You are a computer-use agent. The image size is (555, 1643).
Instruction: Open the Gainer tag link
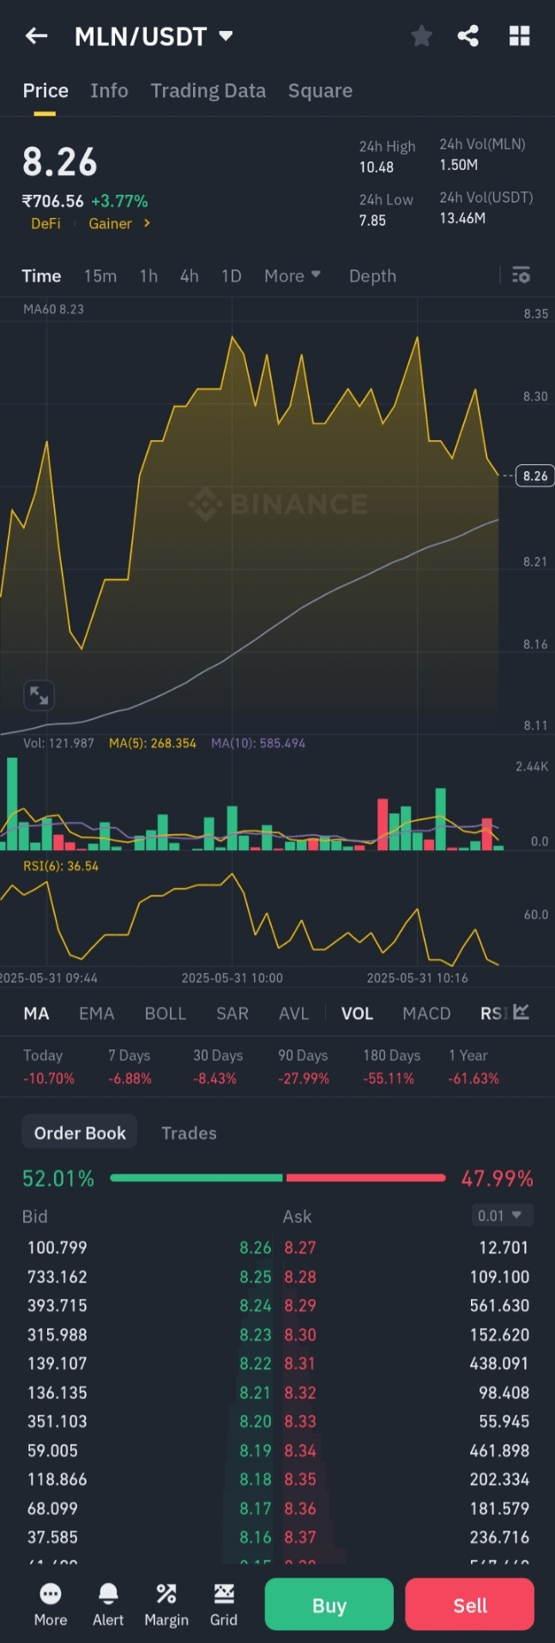click(111, 223)
